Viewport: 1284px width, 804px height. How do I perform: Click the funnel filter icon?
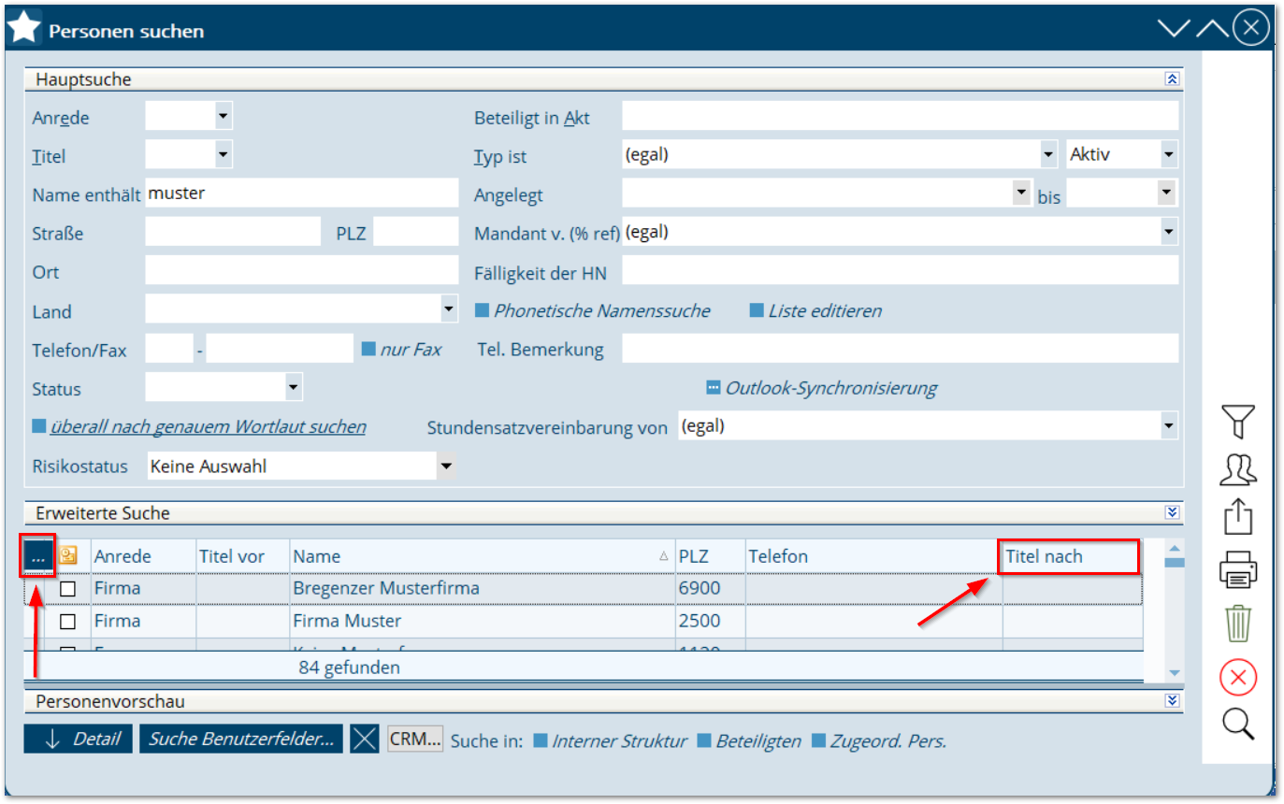[x=1237, y=422]
